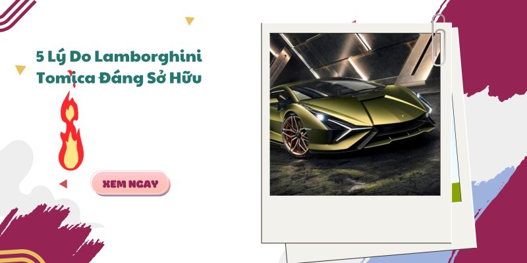Click the blank white polaroid caption area
Screen dimensions: 527x263
[356, 218]
